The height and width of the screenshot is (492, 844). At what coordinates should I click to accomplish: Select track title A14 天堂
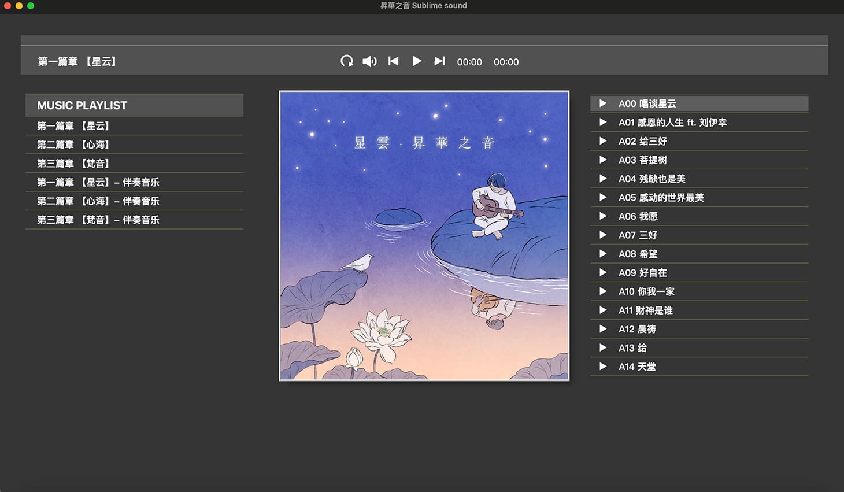click(x=637, y=367)
